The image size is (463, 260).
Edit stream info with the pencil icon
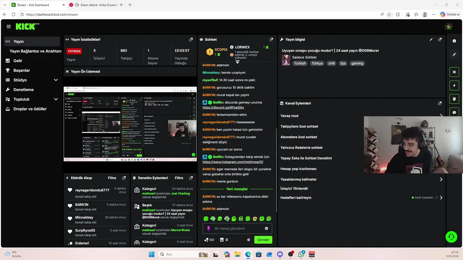(x=431, y=39)
